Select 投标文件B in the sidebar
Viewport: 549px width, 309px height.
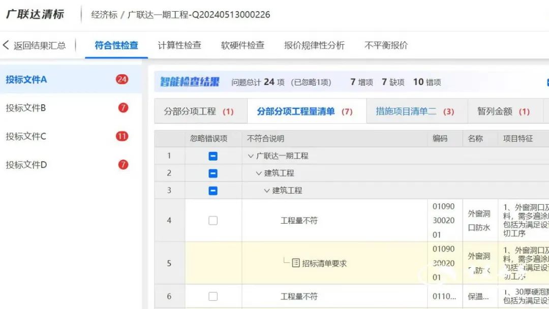[x=71, y=108]
